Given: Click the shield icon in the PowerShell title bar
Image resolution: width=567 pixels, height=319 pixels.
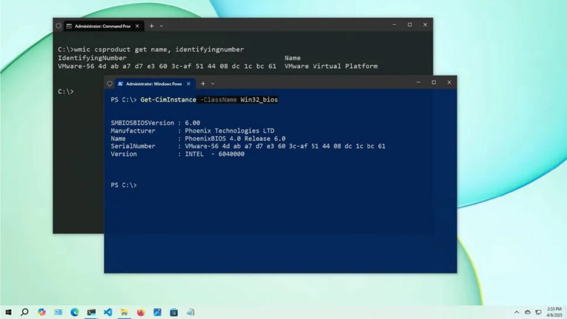Looking at the screenshot, I should point(110,84).
